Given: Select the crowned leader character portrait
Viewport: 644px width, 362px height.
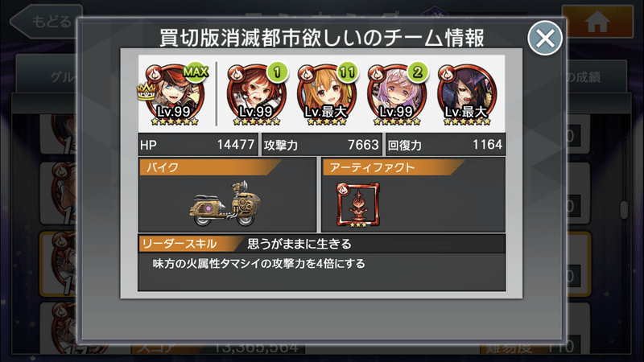Looking at the screenshot, I should pos(175,94).
